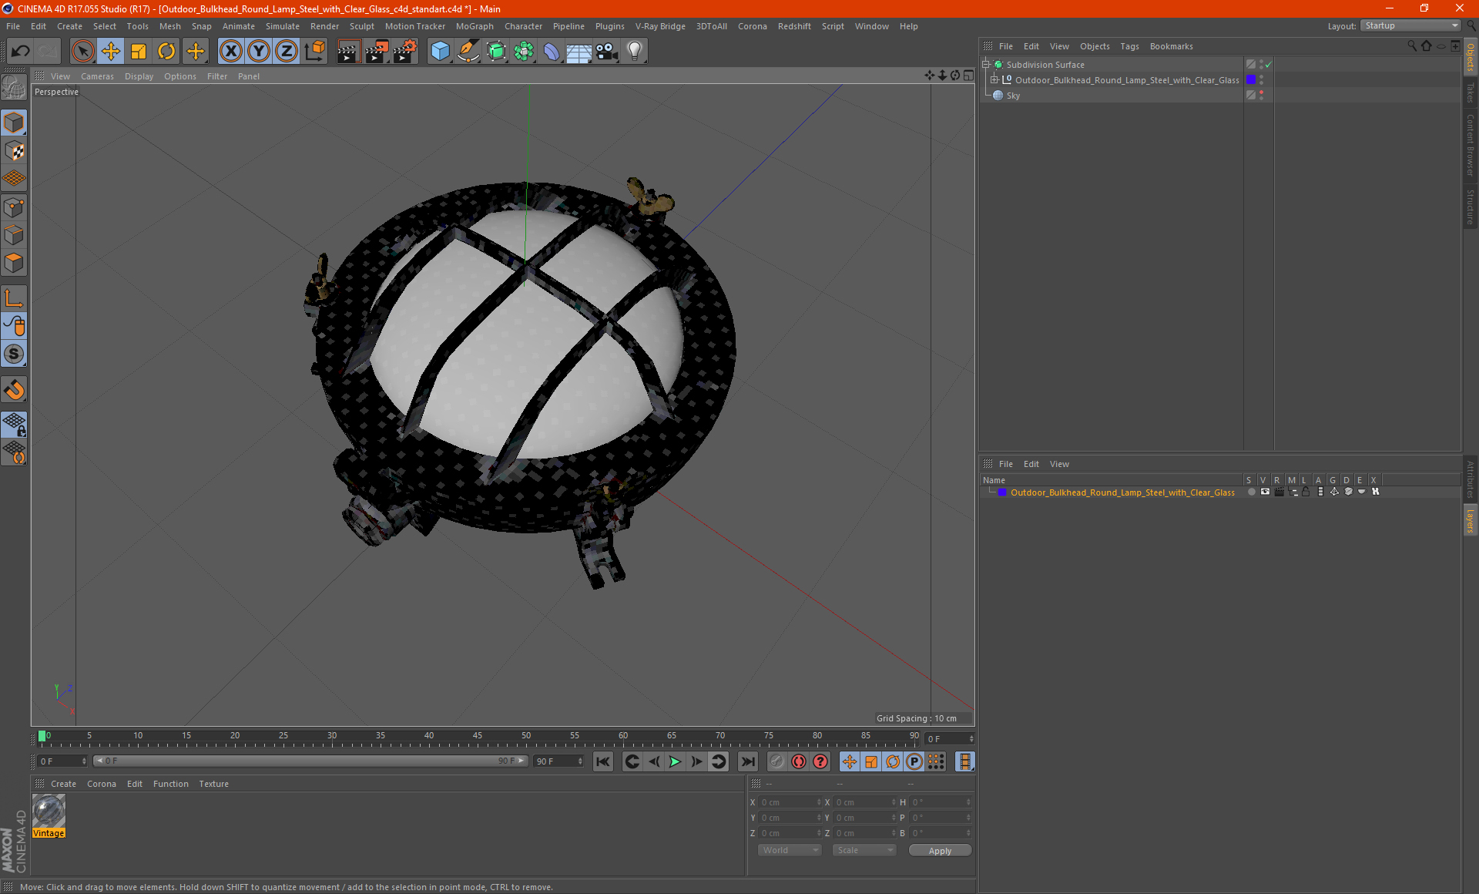
Task: Activate the Rotate tool
Action: point(166,52)
